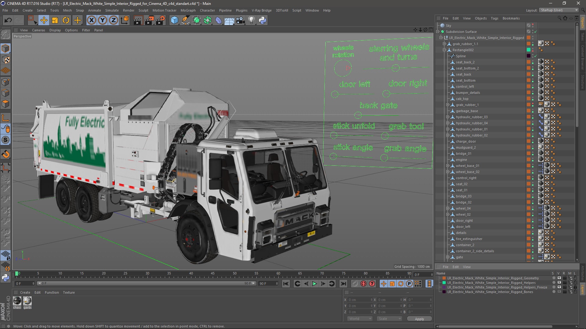Go to end of timeline
Image resolution: width=586 pixels, height=329 pixels.
click(343, 284)
